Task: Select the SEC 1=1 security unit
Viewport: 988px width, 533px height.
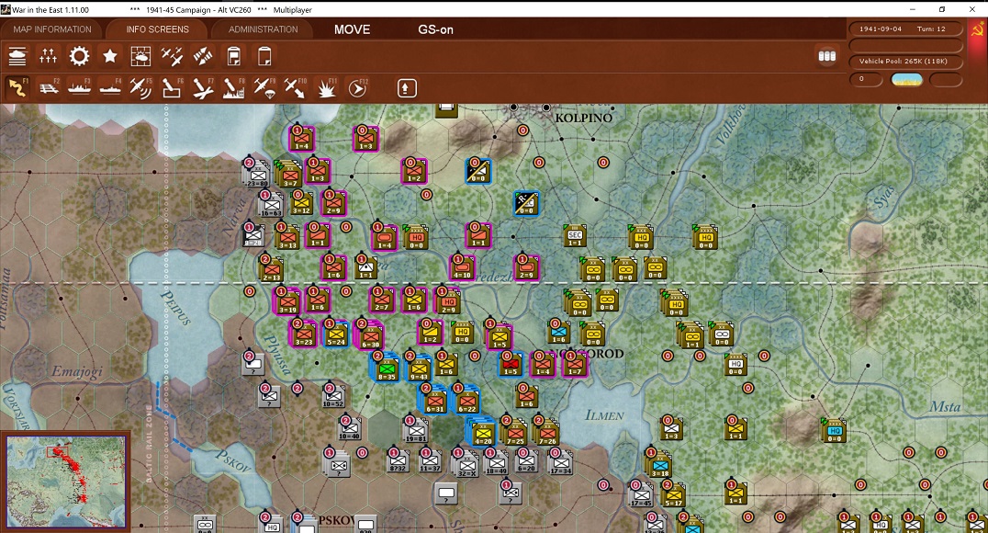Action: click(575, 236)
